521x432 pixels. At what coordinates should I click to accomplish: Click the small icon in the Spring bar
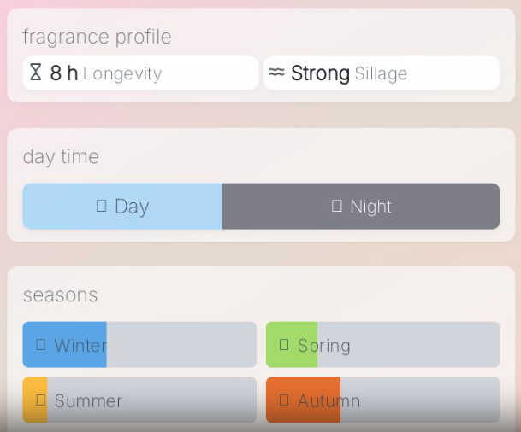pyautogui.click(x=284, y=345)
